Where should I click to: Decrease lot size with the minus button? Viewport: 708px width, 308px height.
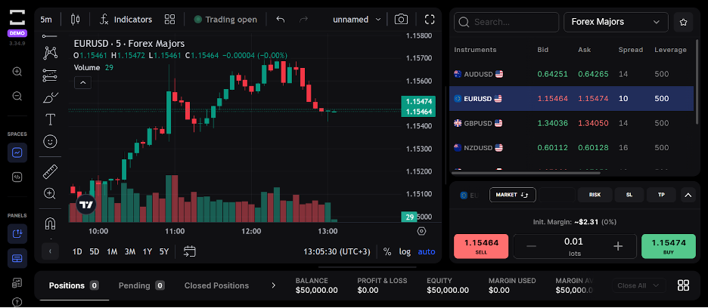point(531,246)
